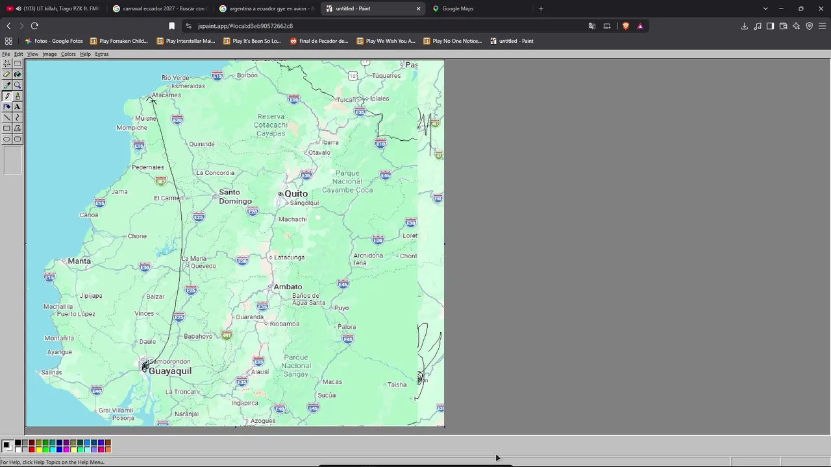Pick the bright yellow color swatch
831x467 pixels.
click(x=39, y=449)
